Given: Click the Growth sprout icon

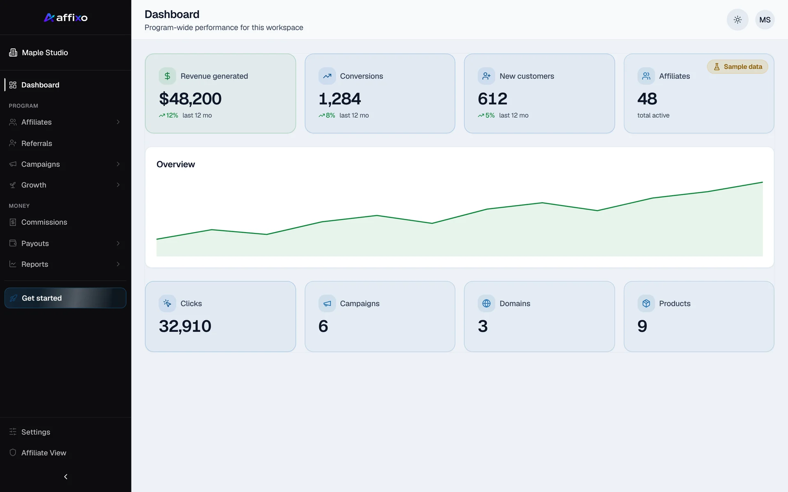Looking at the screenshot, I should coord(13,185).
